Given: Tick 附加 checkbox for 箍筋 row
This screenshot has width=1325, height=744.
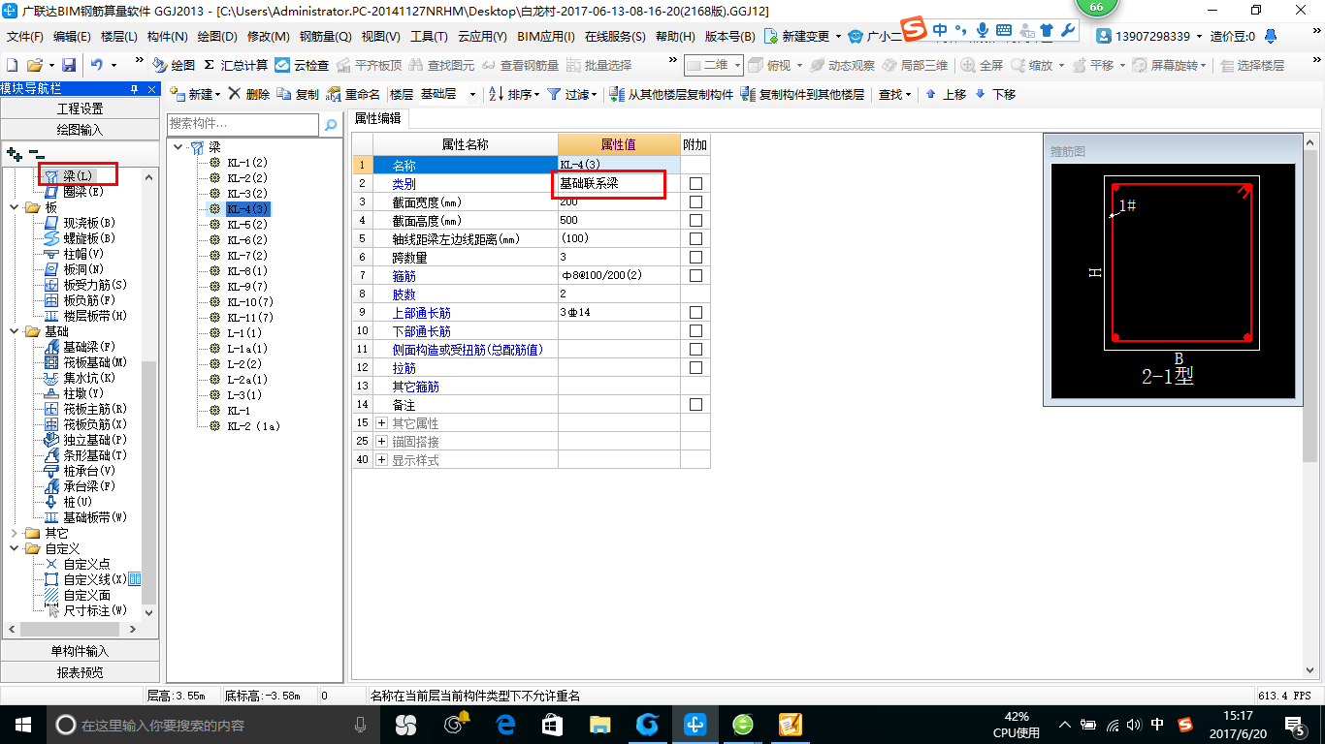Looking at the screenshot, I should tap(695, 275).
